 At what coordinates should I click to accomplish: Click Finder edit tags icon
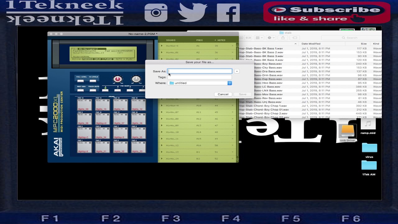295,38
